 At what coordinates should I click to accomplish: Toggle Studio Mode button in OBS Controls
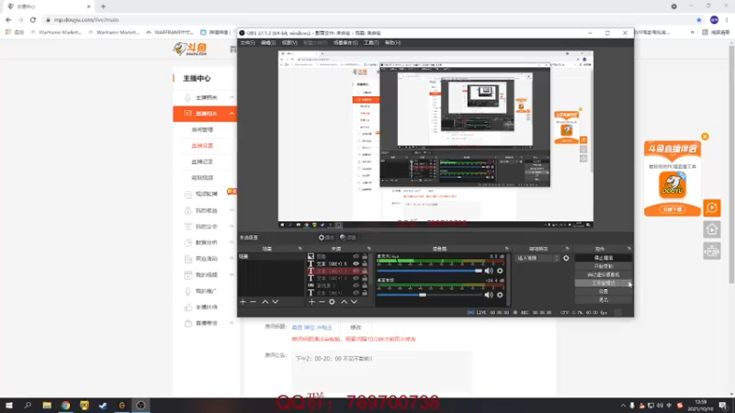click(x=604, y=284)
